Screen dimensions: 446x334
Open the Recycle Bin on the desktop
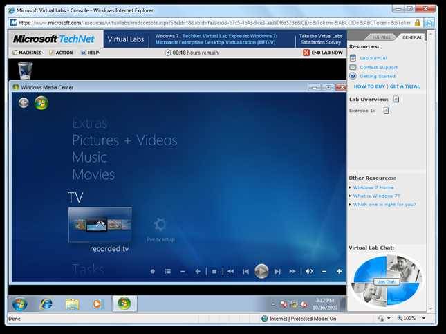click(x=25, y=69)
